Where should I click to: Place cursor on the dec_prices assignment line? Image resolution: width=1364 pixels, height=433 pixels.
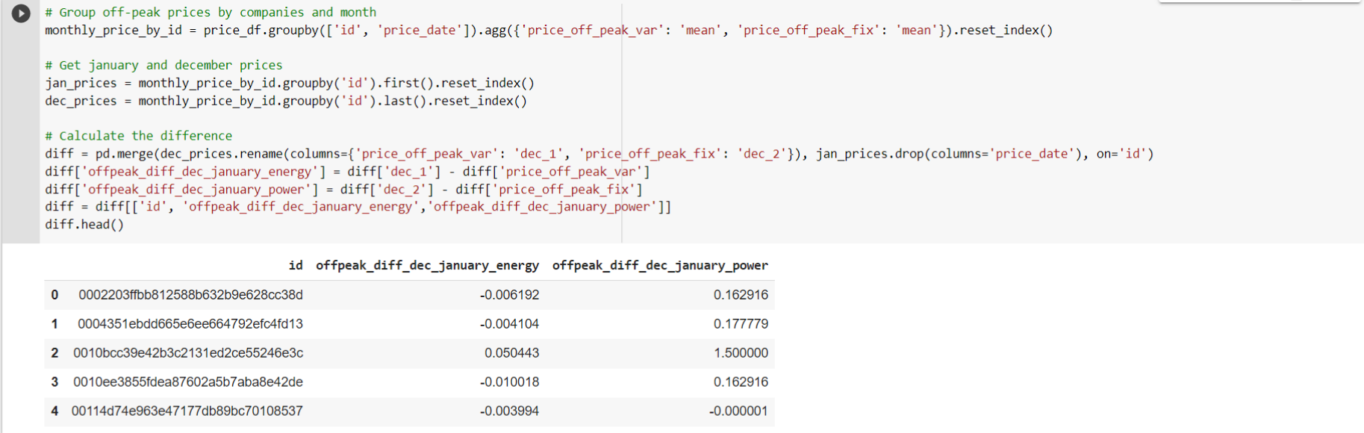click(x=285, y=102)
